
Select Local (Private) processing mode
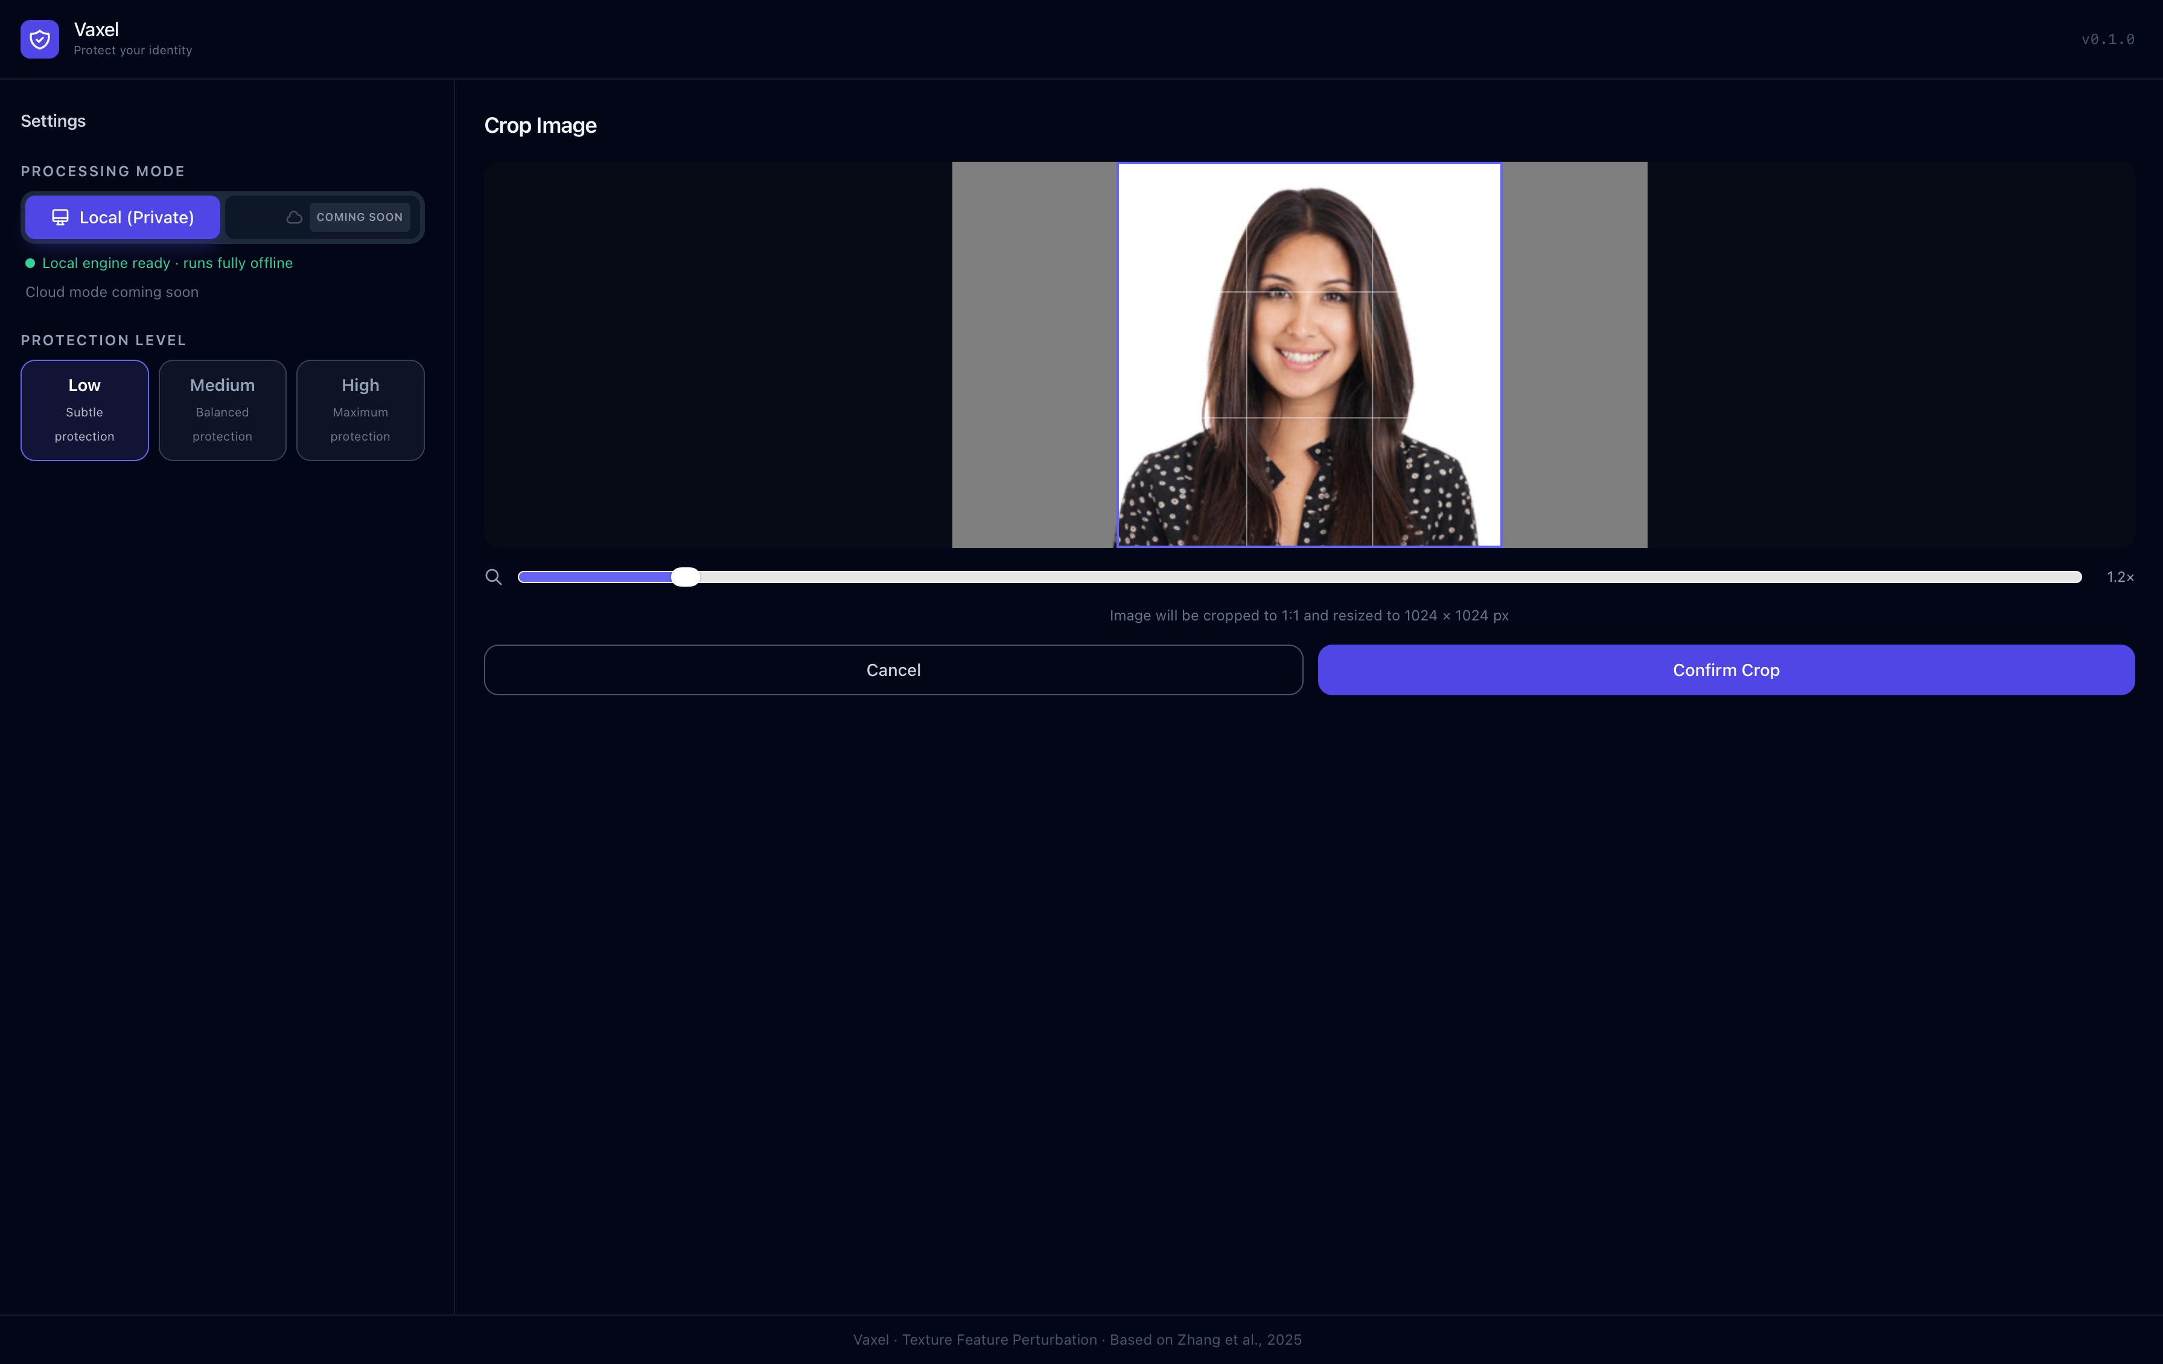pos(123,217)
